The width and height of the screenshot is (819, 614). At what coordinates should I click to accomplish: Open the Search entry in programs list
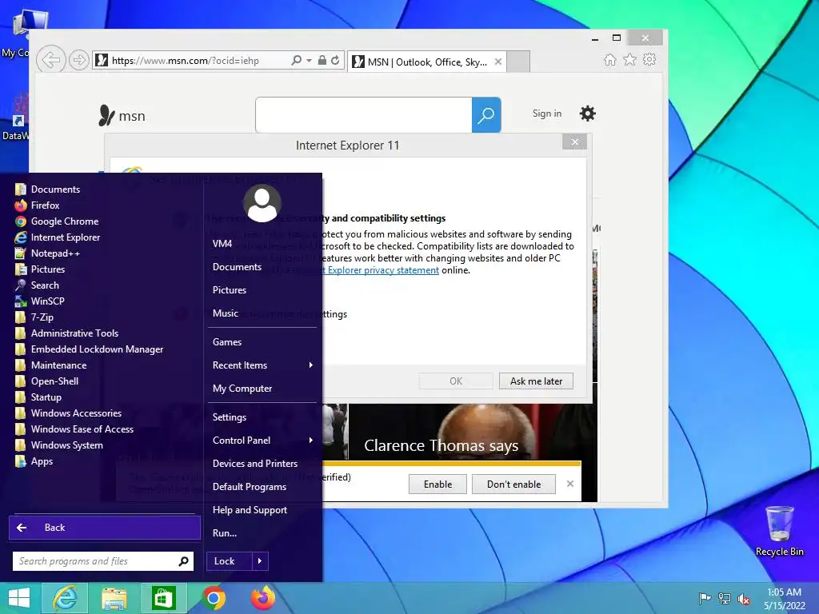[x=37, y=285]
